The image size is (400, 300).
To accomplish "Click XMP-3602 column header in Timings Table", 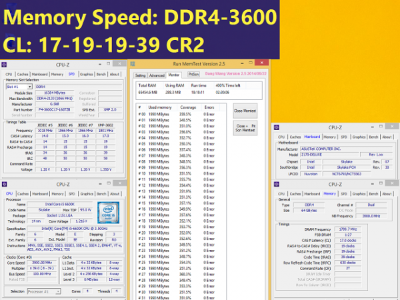I will pyautogui.click(x=105, y=125).
